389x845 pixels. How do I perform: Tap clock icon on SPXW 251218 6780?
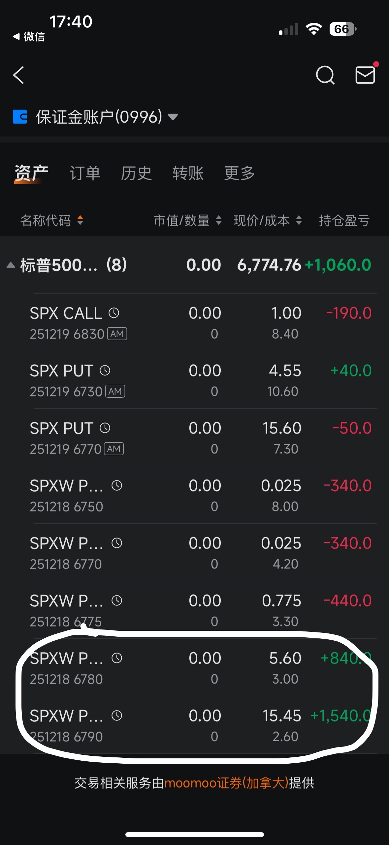pos(117,658)
